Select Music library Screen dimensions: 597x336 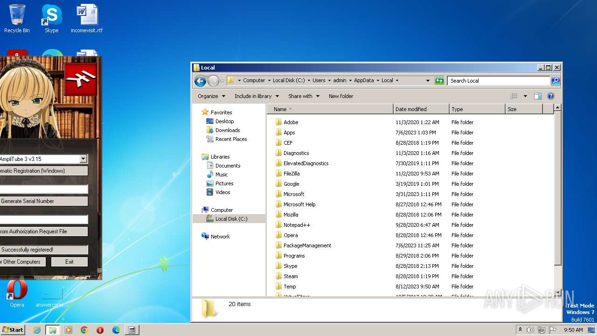pos(222,175)
